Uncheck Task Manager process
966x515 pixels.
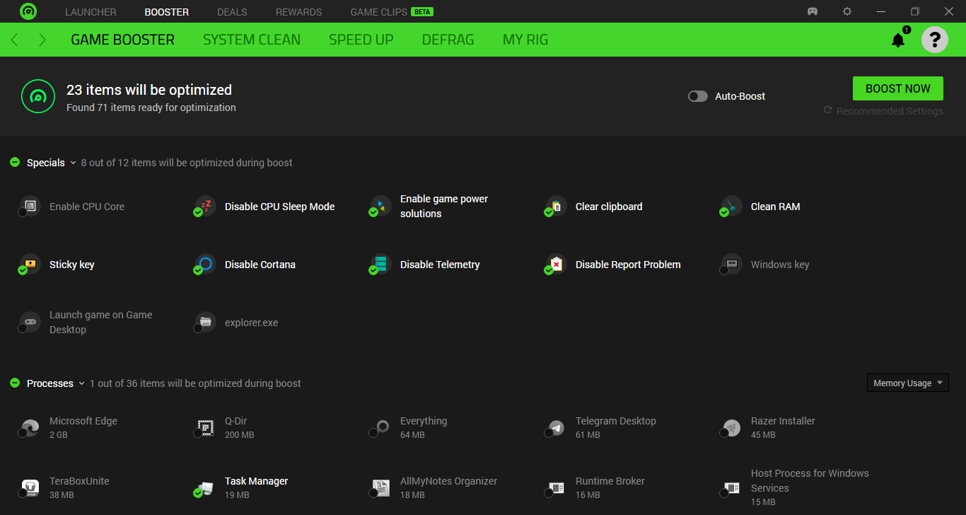198,492
